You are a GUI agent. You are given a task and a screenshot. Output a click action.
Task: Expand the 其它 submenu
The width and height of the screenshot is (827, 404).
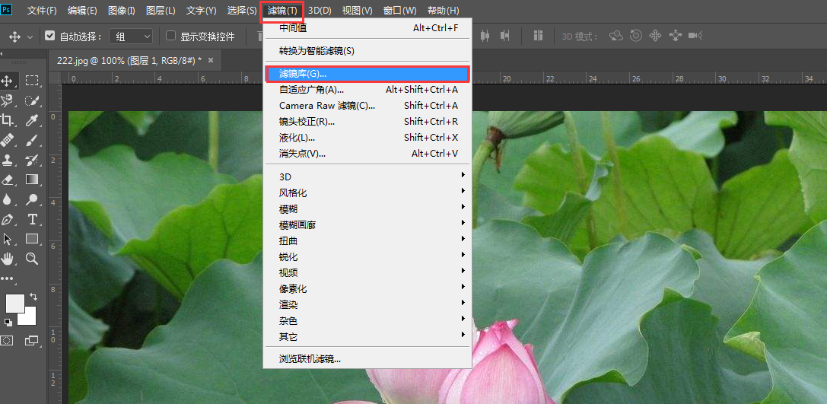(x=367, y=336)
